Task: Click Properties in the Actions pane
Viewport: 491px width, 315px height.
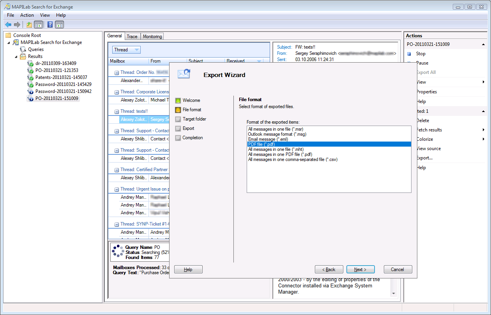Action: 427,92
